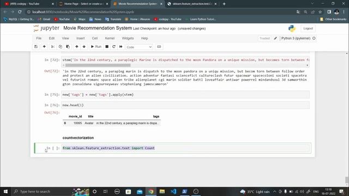The width and height of the screenshot is (349, 196).
Task: Restart the kernel icon
Action: [x=114, y=47]
